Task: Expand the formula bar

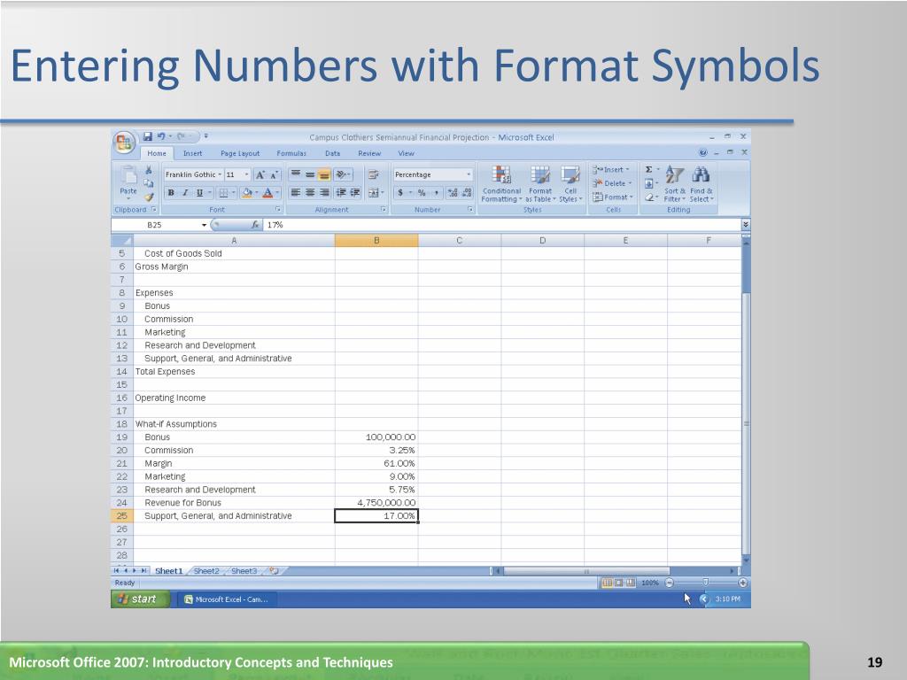Action: point(746,224)
